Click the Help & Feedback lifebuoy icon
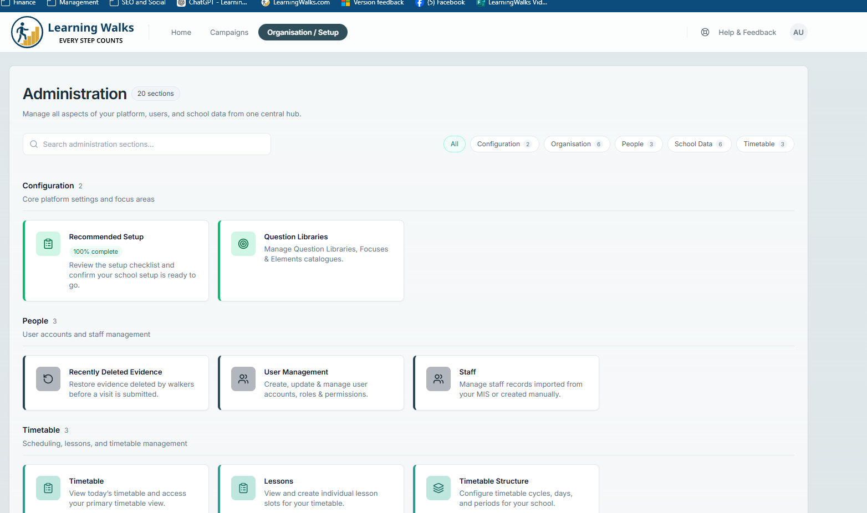The height and width of the screenshot is (513, 867). pyautogui.click(x=705, y=32)
